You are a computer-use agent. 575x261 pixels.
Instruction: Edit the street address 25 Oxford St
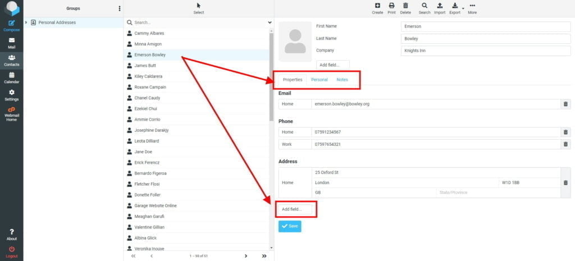click(436, 173)
